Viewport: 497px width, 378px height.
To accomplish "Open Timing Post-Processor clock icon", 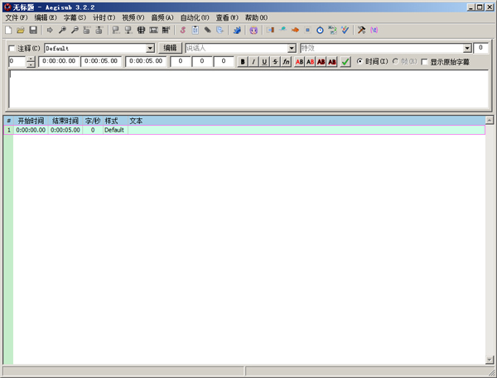I will tap(320, 30).
